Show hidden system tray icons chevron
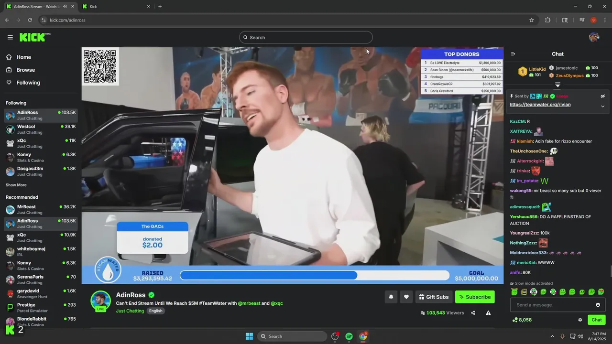Image resolution: width=612 pixels, height=344 pixels. (x=552, y=336)
